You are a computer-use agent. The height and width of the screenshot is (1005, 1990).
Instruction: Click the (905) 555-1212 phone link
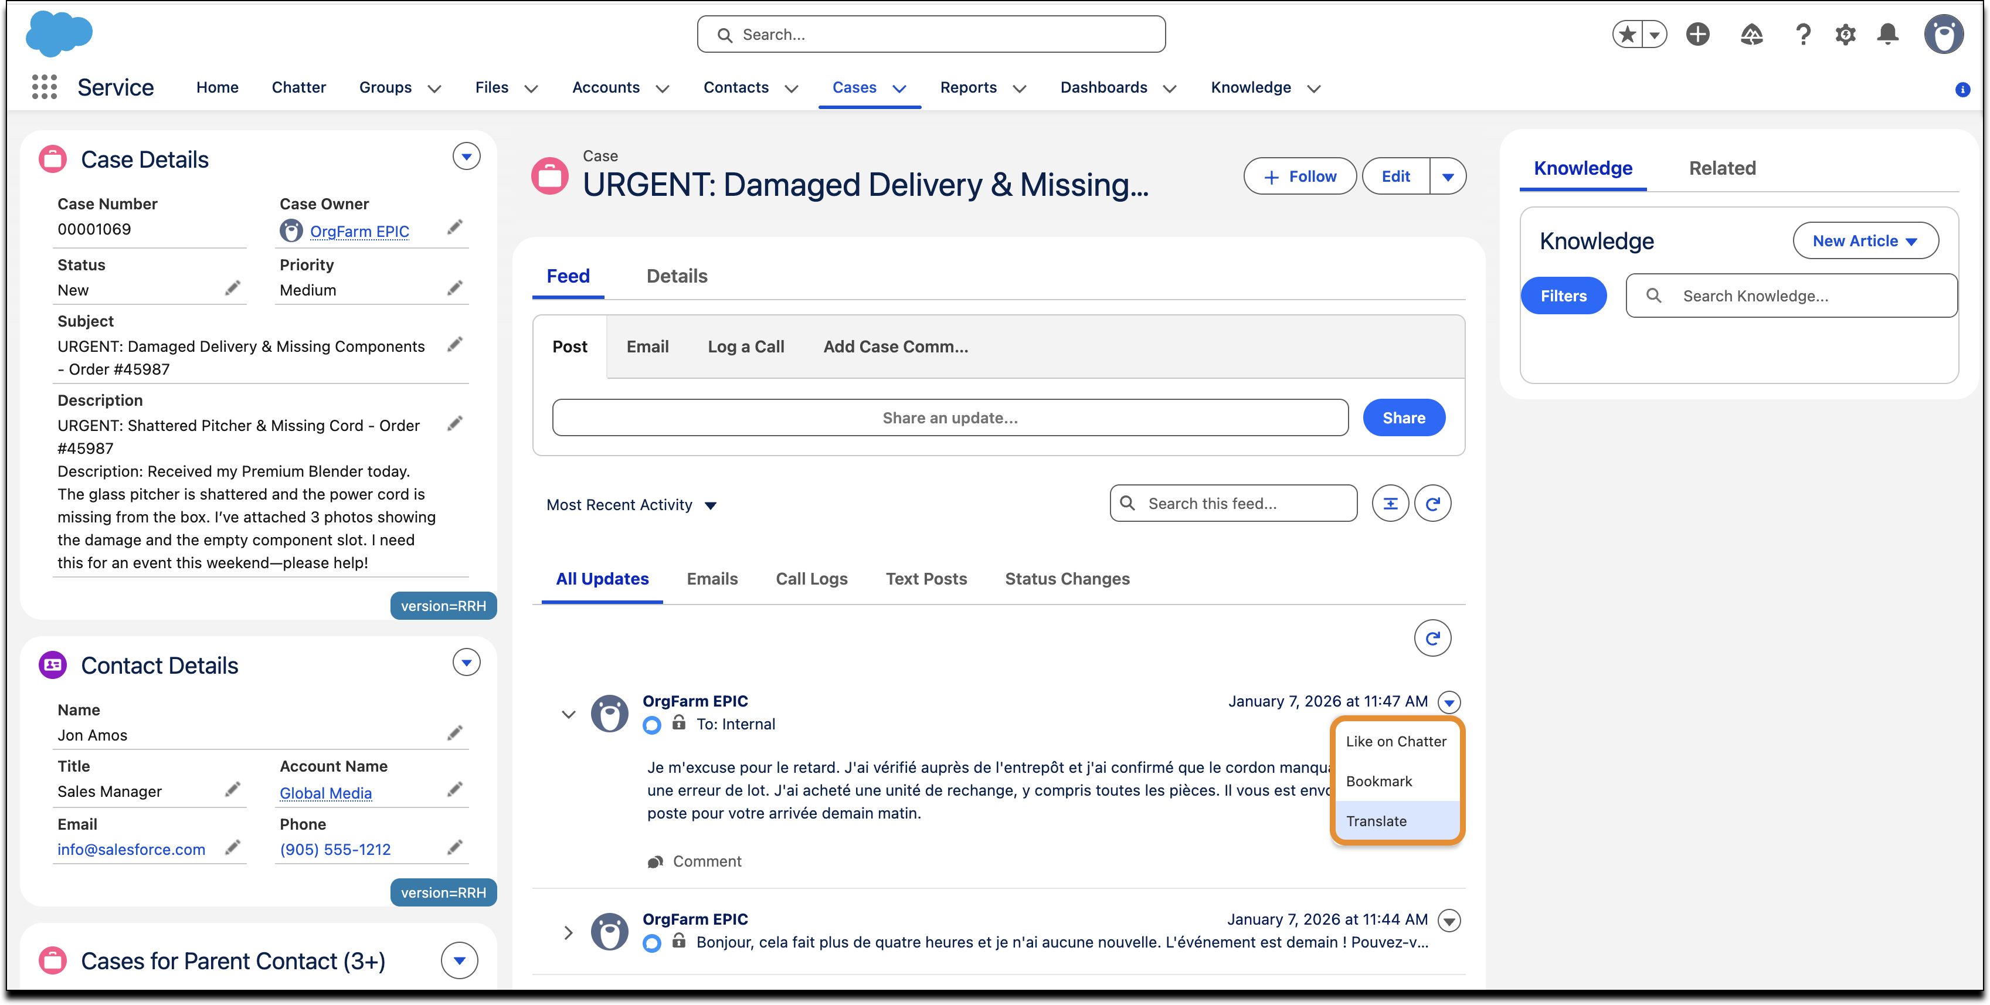335,850
